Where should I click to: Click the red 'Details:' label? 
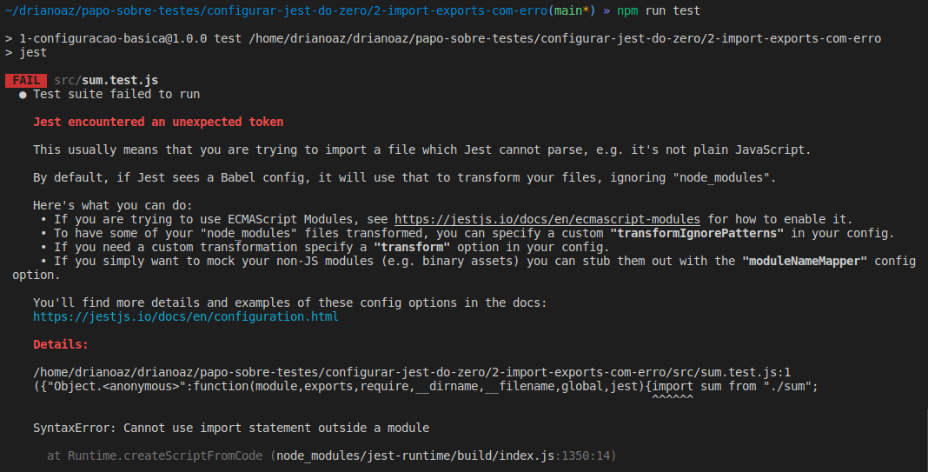[60, 344]
